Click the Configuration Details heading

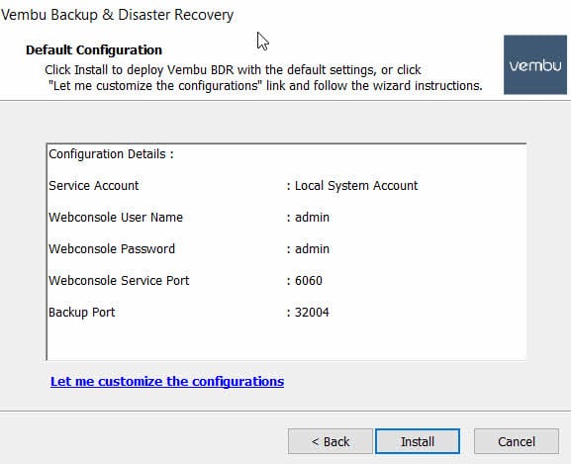click(x=111, y=154)
